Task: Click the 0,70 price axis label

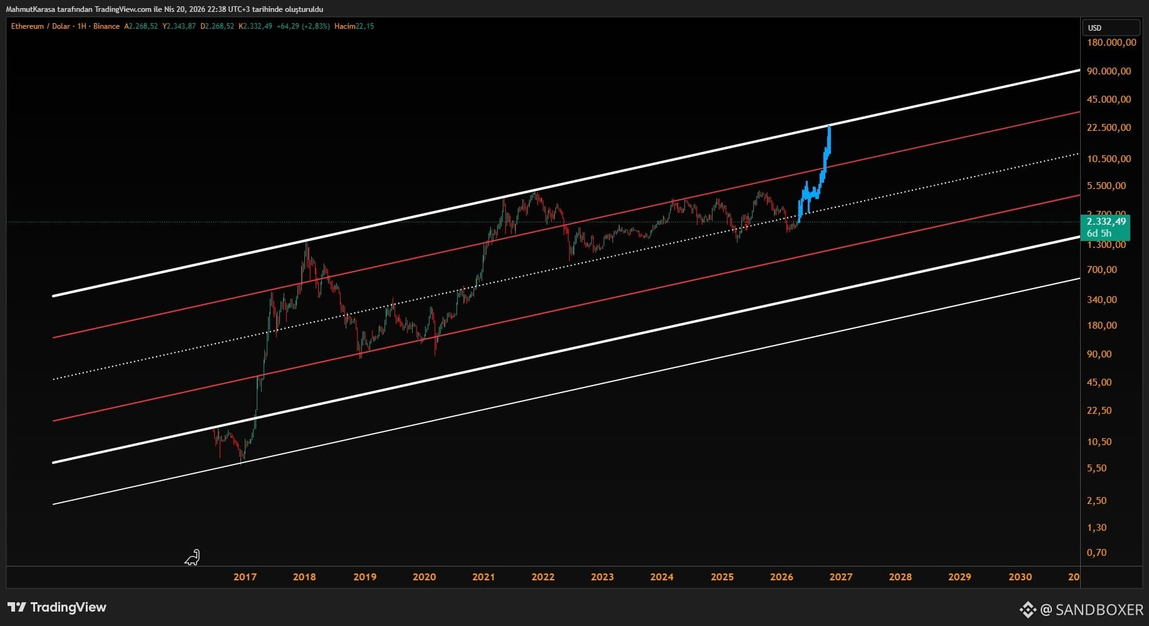Action: 1097,552
